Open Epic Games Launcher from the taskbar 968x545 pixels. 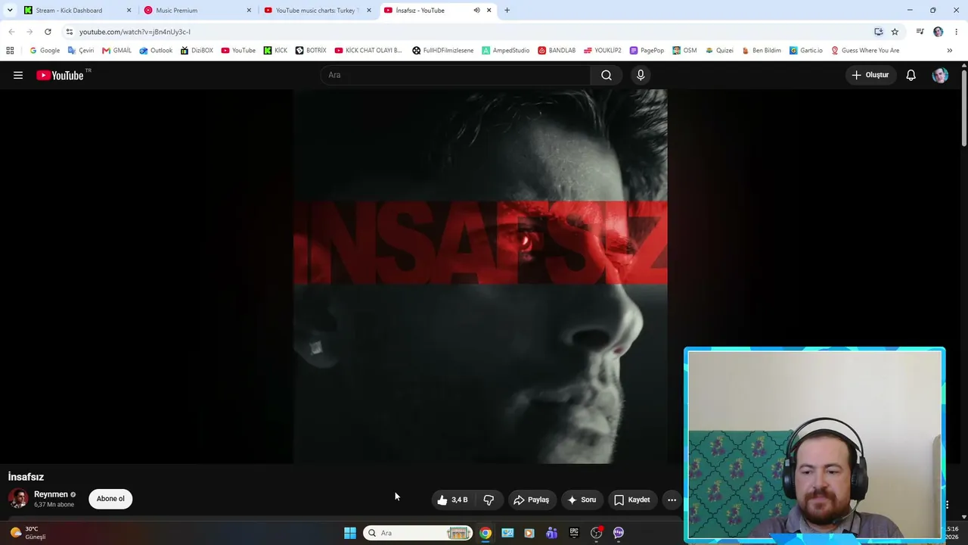(574, 533)
